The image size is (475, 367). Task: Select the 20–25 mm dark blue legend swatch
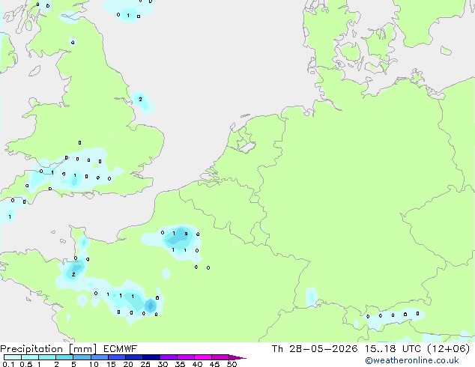pos(133,357)
